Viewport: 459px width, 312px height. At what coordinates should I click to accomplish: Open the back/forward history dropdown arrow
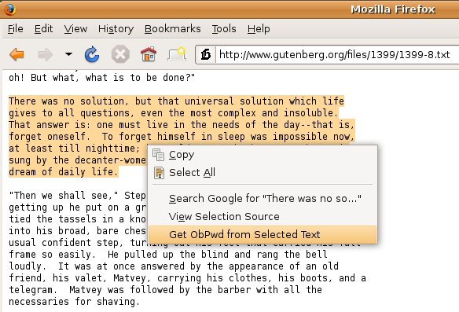click(x=69, y=54)
